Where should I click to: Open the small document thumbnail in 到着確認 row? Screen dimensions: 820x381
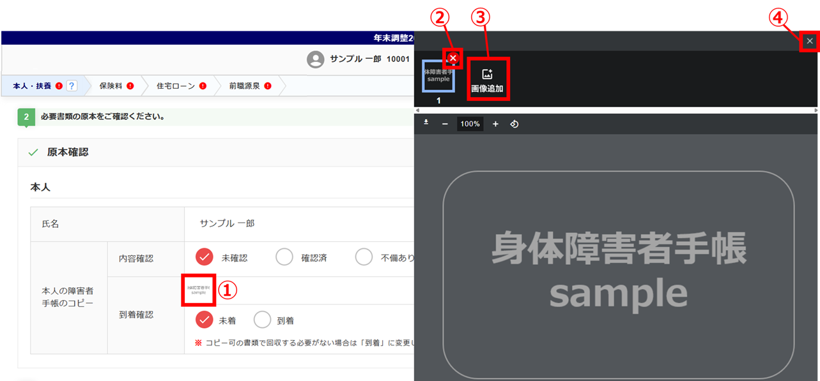pos(199,290)
